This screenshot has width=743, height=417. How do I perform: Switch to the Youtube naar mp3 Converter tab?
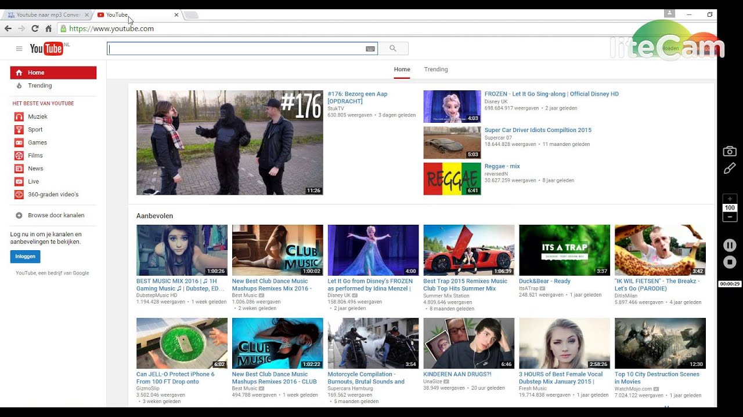(48, 14)
